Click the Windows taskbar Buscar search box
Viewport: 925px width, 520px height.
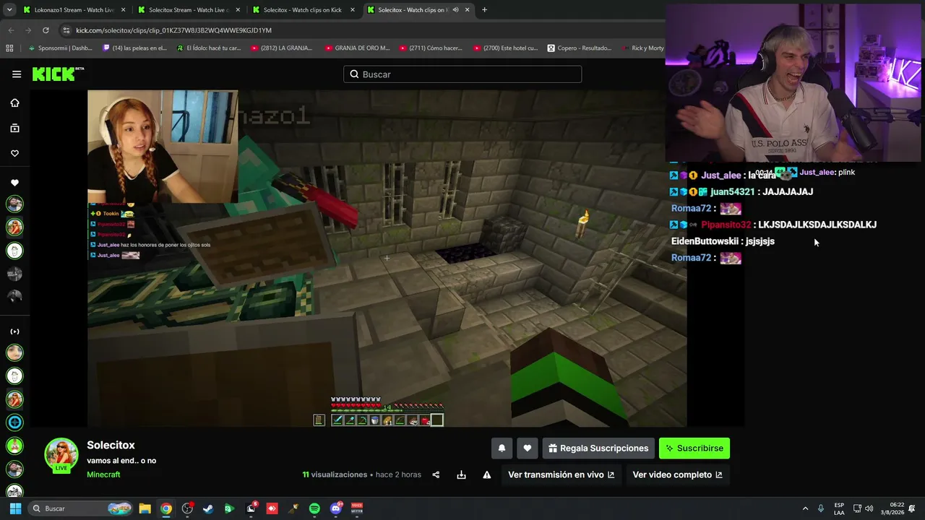coord(79,508)
